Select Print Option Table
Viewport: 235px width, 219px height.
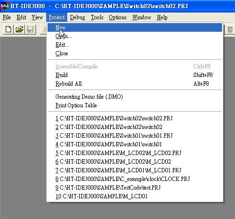tap(135, 105)
